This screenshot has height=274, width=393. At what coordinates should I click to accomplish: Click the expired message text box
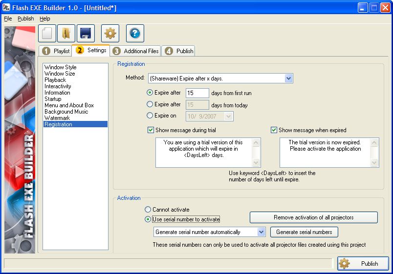(x=325, y=153)
